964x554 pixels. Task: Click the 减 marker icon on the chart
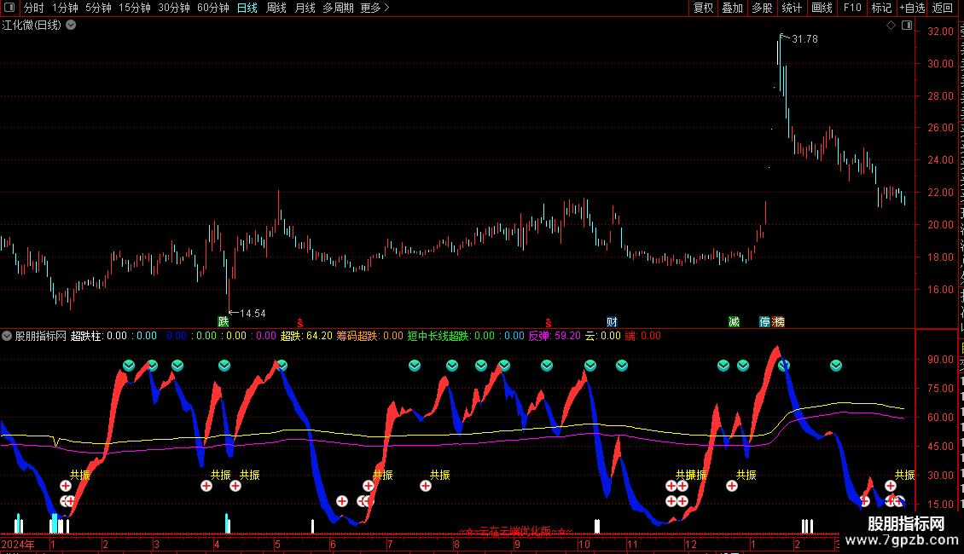coord(734,322)
